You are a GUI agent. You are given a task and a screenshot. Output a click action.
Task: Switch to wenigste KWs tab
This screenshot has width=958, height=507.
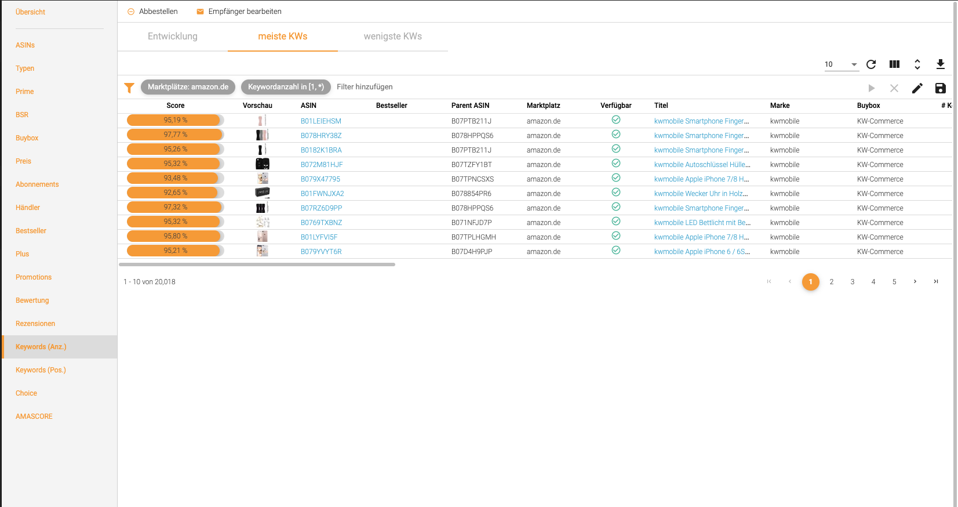click(x=393, y=36)
